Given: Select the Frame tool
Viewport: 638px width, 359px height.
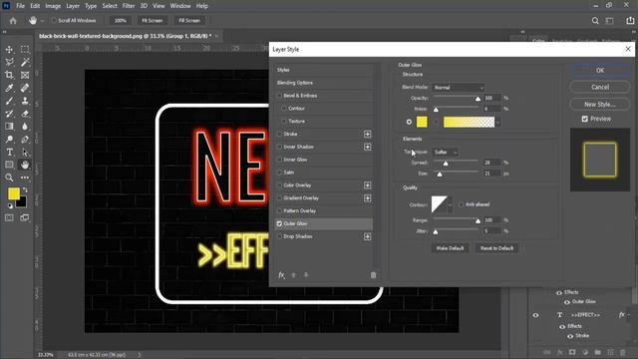Looking at the screenshot, I should point(25,75).
